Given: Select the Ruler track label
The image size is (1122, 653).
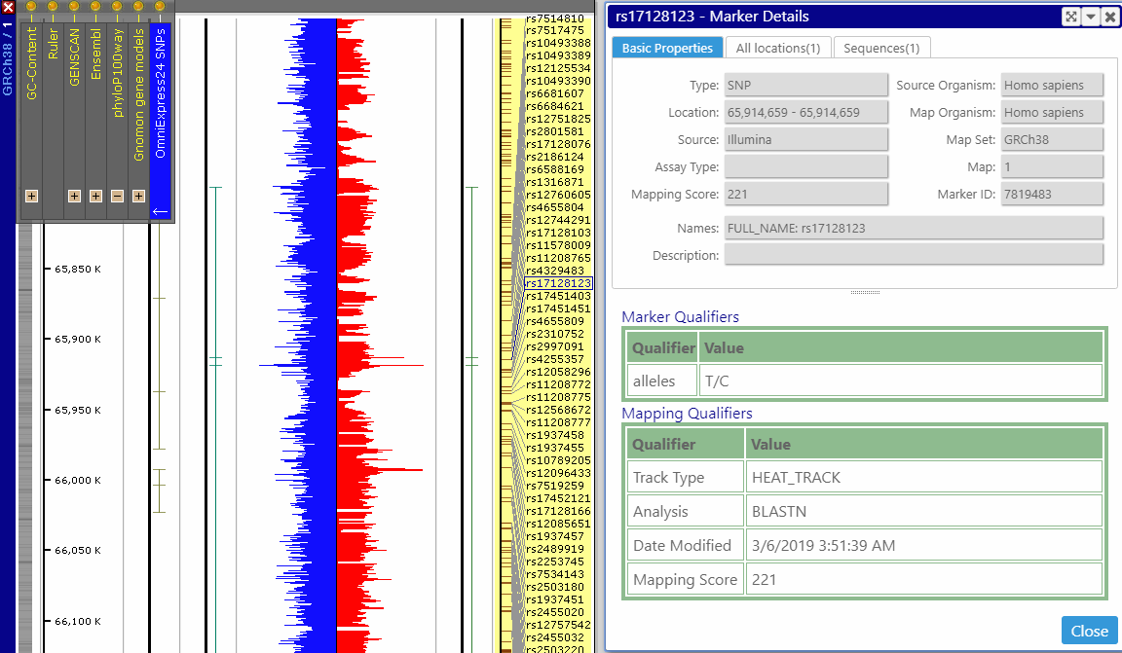Looking at the screenshot, I should (53, 45).
